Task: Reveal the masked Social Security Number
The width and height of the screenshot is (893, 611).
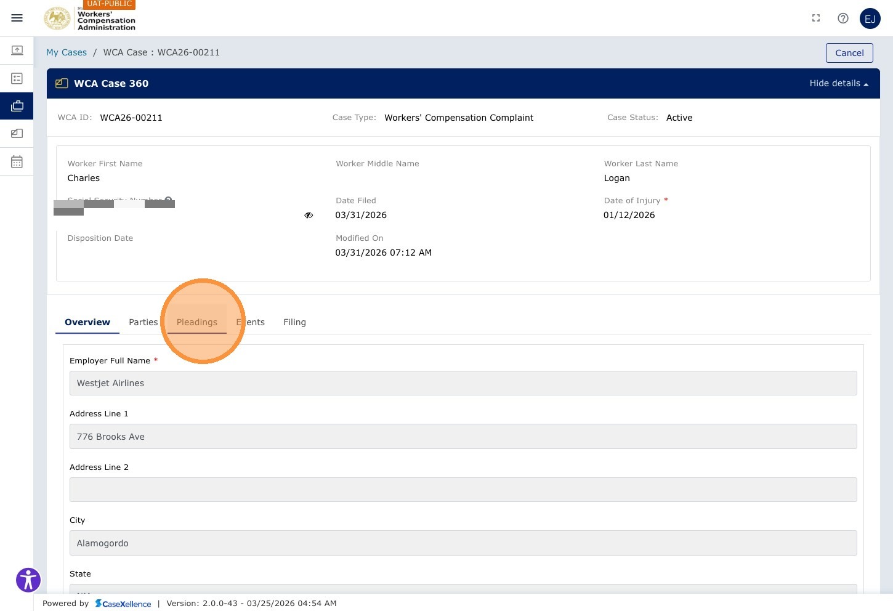Action: tap(309, 215)
